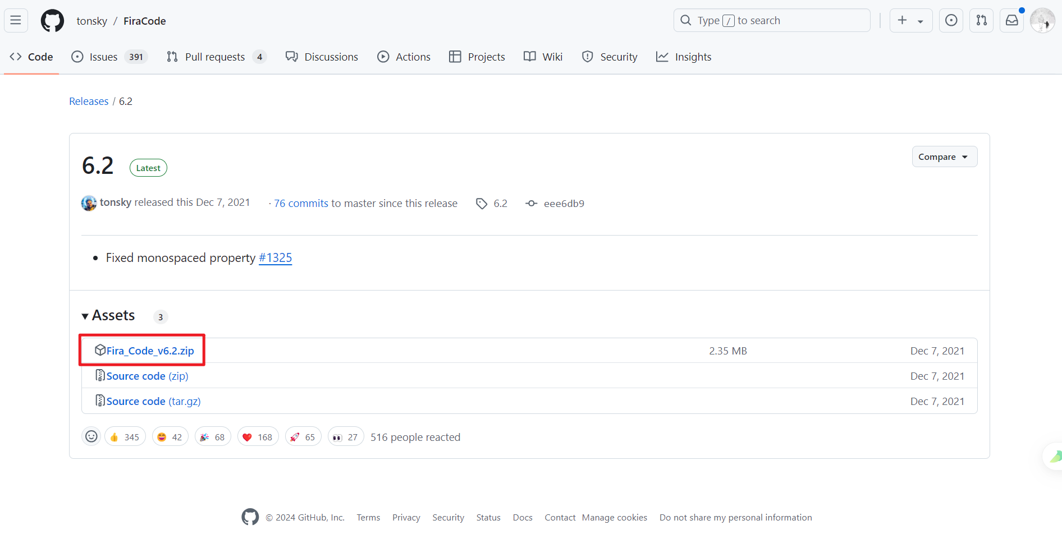Open the footer Docs link

coord(523,517)
